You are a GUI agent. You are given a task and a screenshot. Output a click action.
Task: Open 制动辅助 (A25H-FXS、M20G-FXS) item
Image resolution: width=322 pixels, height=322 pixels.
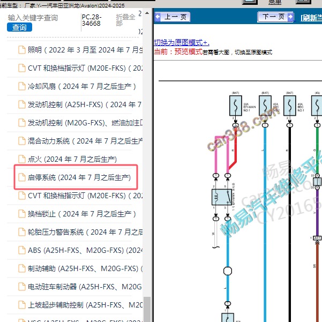point(85,268)
